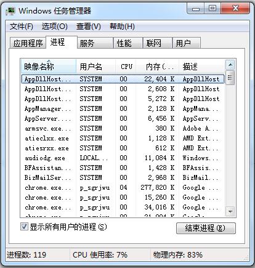Image resolution: width=255 pixels, height=268 pixels.
Task: Open the 文件(F) menu
Action: pos(22,26)
